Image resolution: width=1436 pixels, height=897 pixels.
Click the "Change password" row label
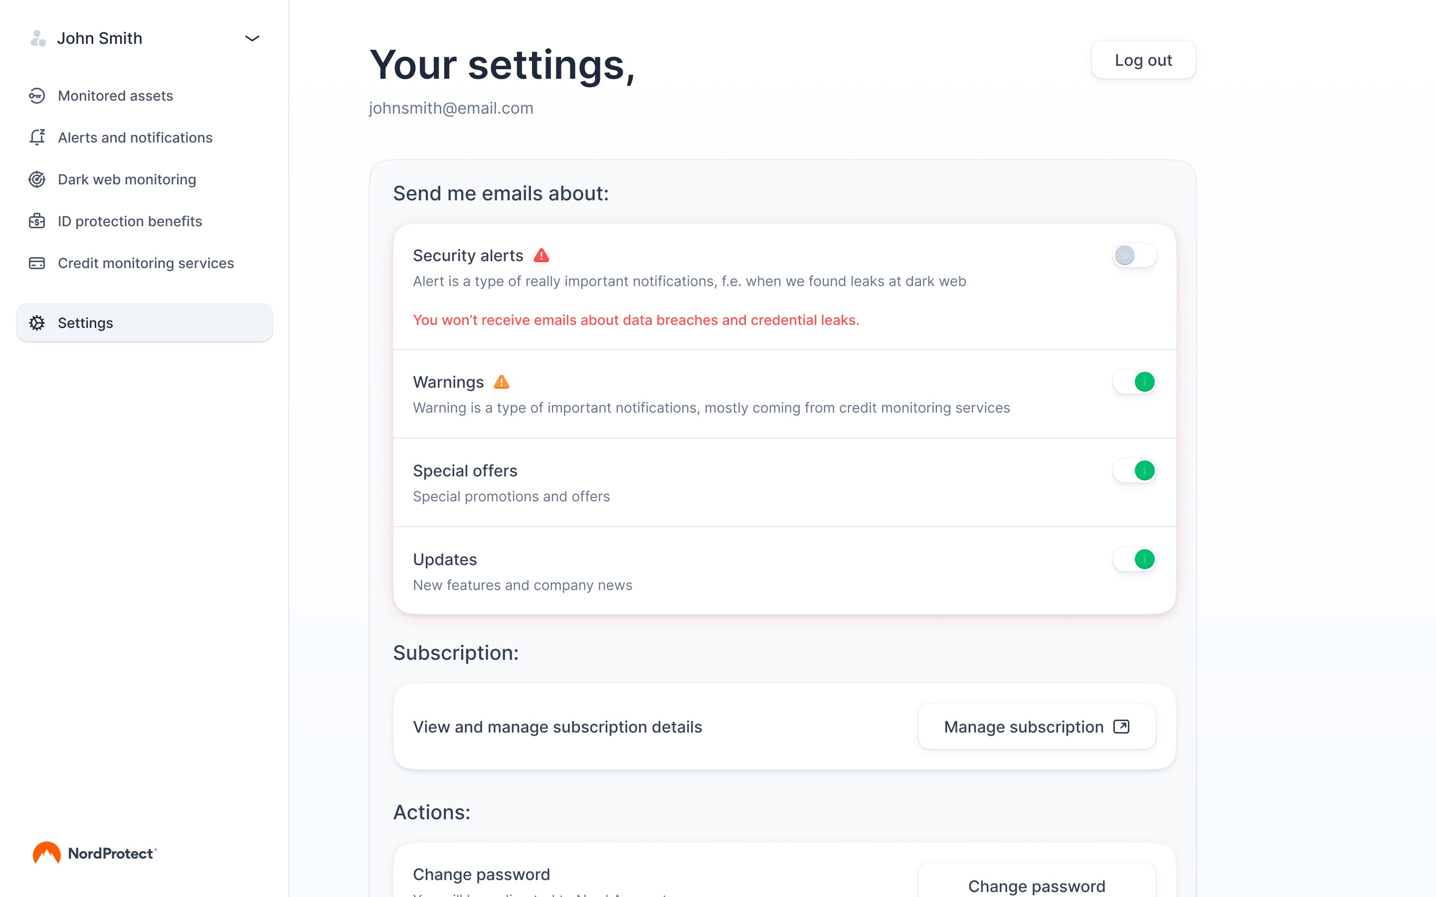point(481,875)
